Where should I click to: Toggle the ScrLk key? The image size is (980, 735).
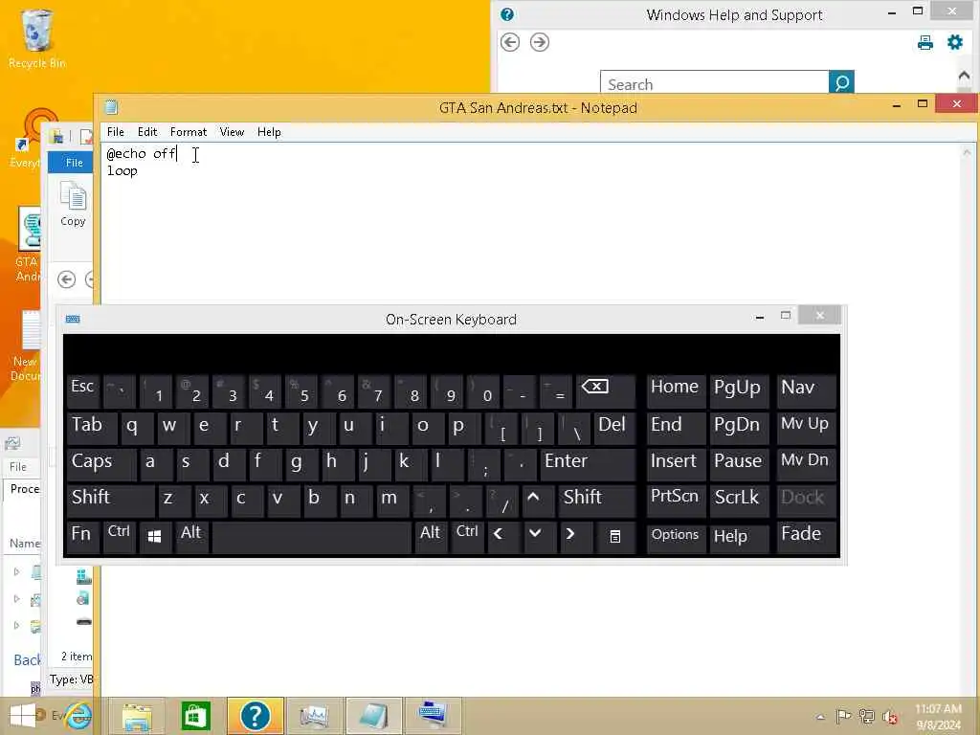738,500
